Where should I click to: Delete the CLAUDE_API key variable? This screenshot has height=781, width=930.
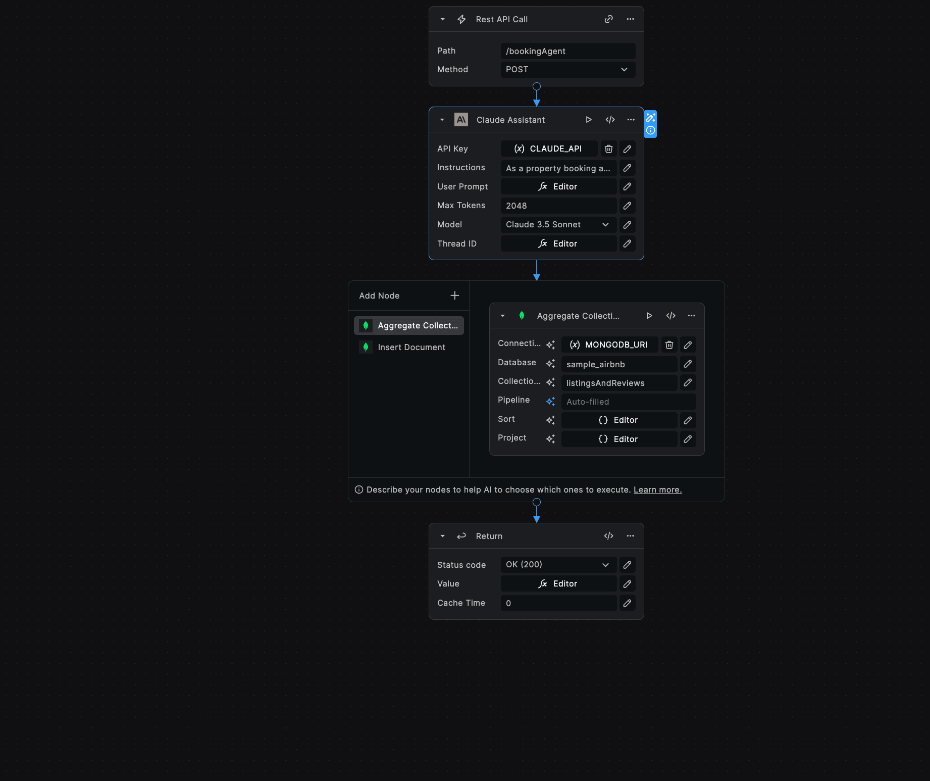click(608, 149)
